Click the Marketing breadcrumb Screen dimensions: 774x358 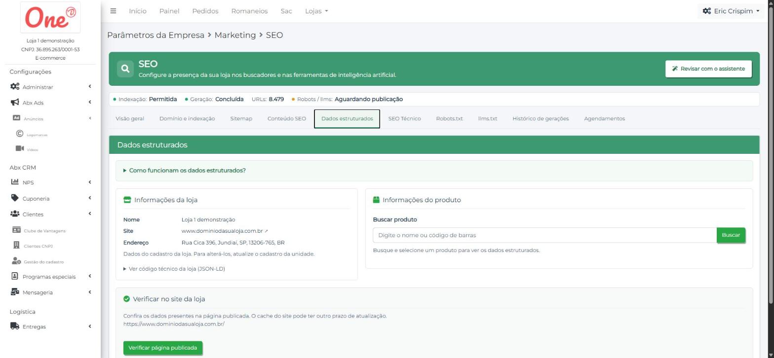coord(235,35)
